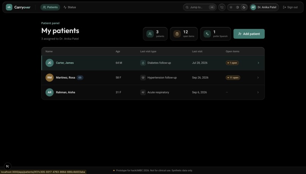Switch to the Status tab
The height and width of the screenshot is (174, 306).
click(70, 7)
